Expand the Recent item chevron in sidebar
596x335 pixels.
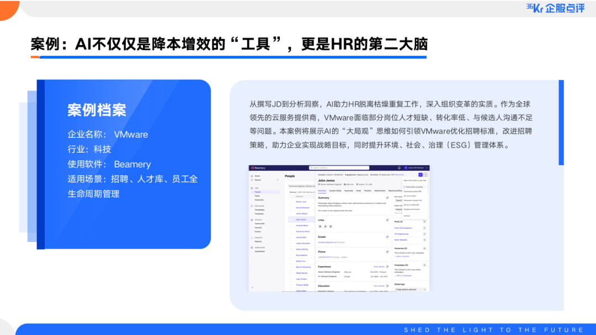278,180
